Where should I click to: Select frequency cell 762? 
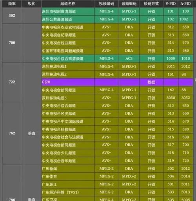12,133
